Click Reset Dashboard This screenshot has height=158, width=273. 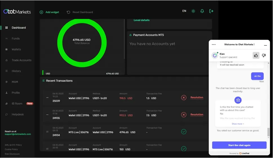80,12
